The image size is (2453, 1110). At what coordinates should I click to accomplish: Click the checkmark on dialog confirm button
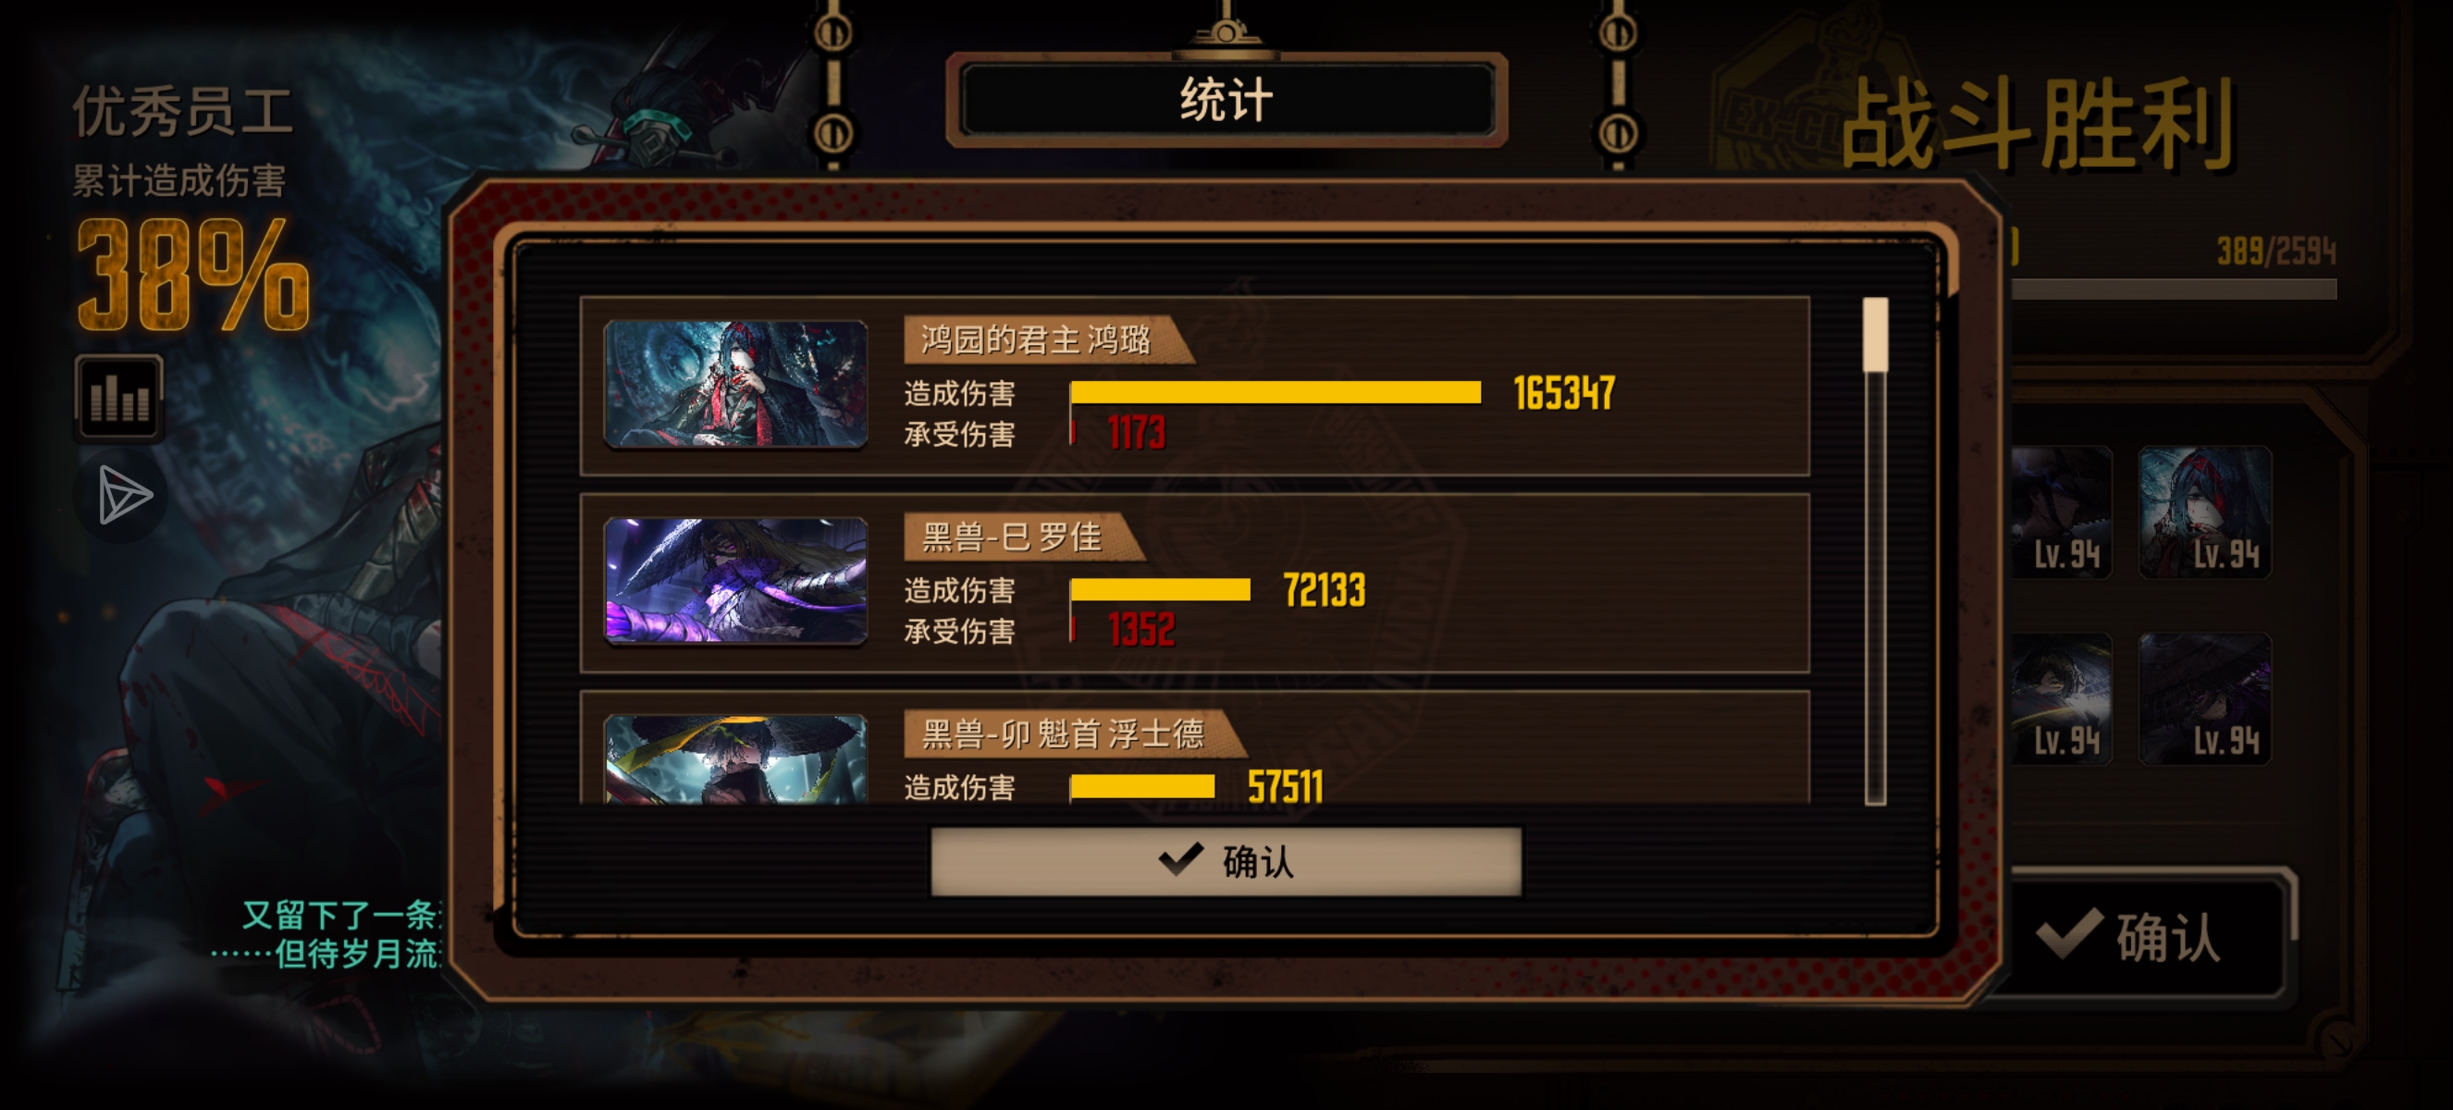(x=1181, y=858)
